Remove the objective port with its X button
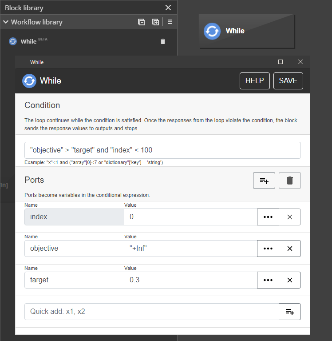 (x=290, y=249)
